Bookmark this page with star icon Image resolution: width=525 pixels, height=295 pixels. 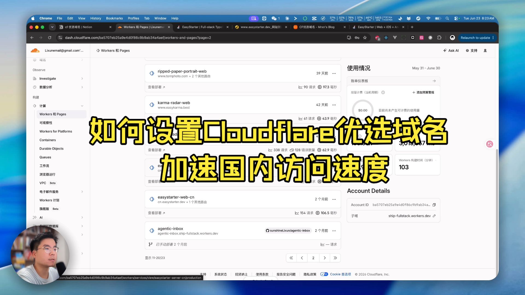tap(365, 38)
